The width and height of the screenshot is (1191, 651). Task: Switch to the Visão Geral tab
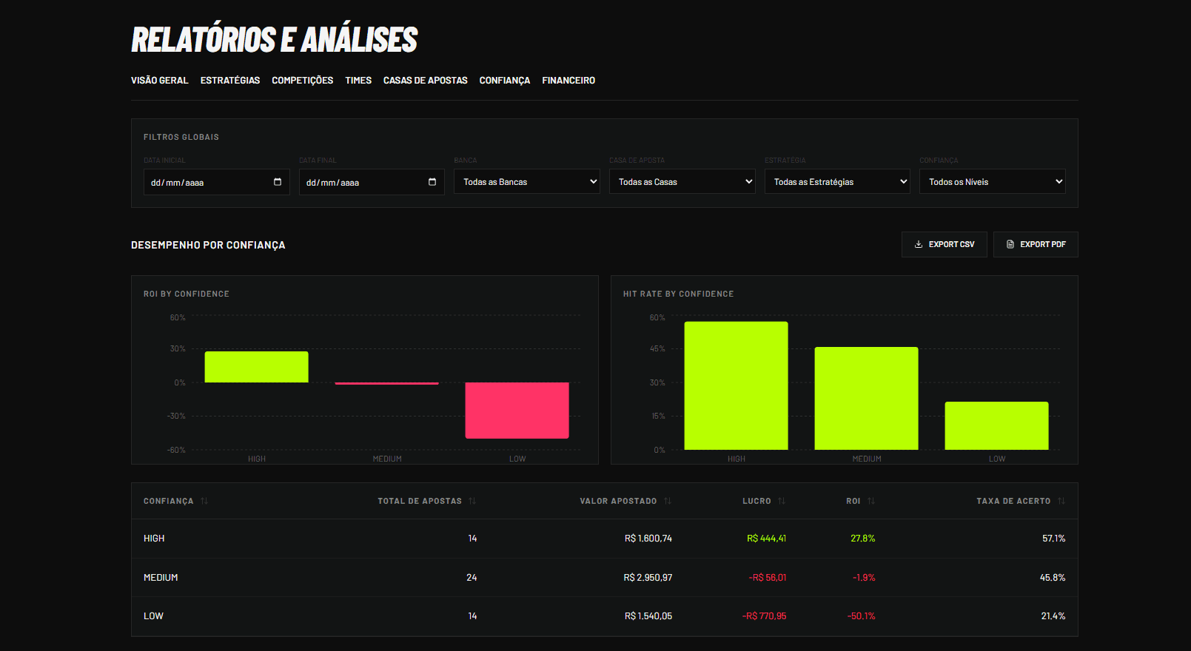coord(160,81)
